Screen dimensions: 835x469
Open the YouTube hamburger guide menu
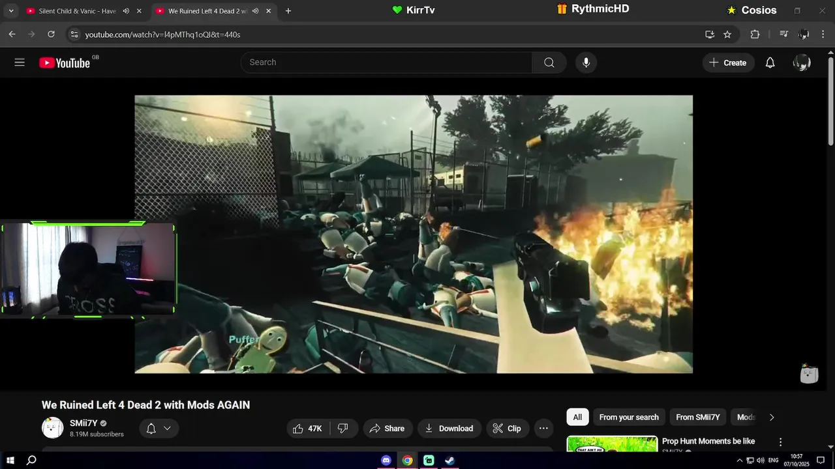(20, 63)
